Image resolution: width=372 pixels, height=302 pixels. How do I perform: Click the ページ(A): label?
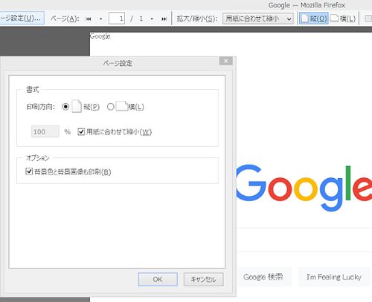[x=65, y=19]
